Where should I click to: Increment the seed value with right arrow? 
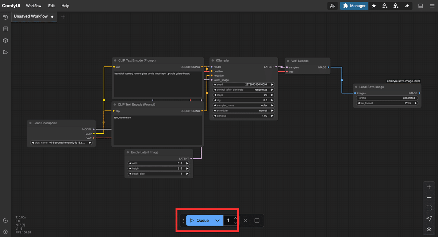pos(272,84)
